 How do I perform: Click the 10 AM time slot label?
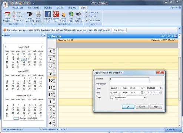point(52,80)
